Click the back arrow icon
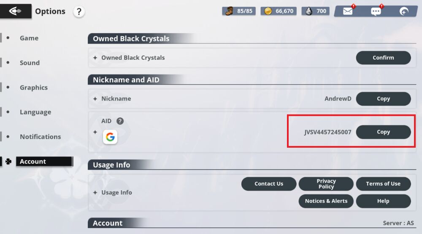 tap(15, 11)
